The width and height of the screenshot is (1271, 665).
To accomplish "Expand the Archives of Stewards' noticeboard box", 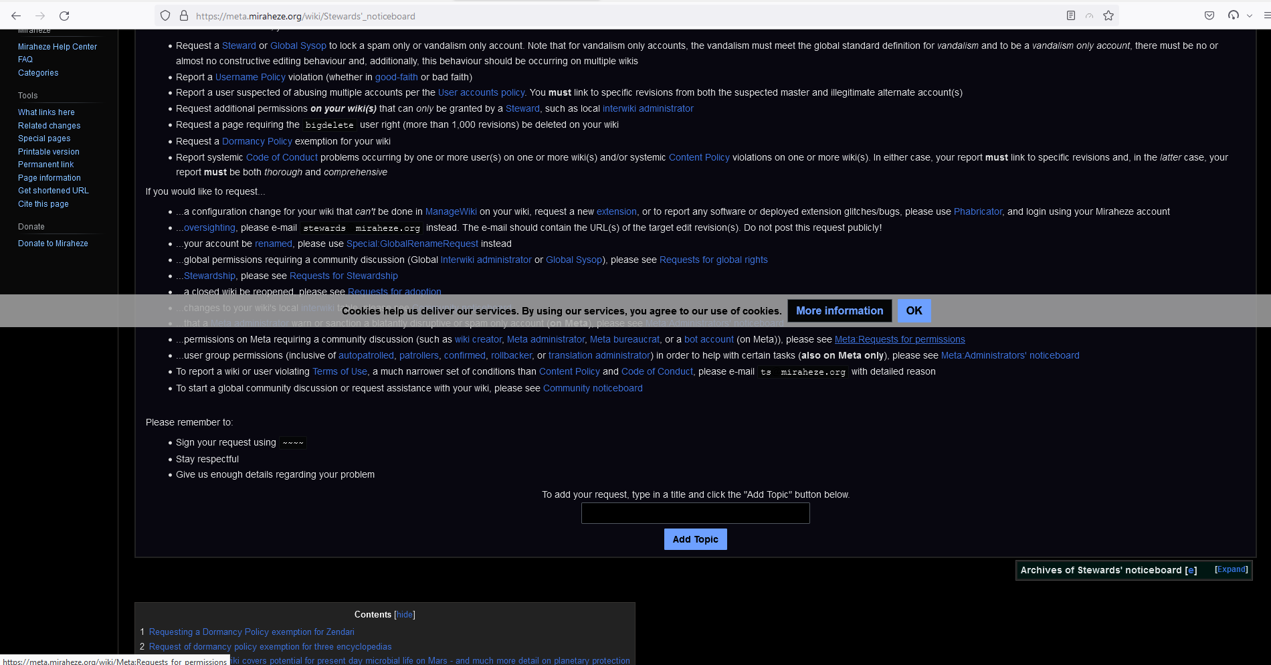I will click(x=1231, y=569).
